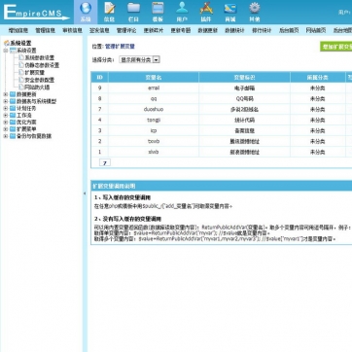Expand the 工作流 tree node
Viewport: 352px width, 352px height.
coord(6,116)
